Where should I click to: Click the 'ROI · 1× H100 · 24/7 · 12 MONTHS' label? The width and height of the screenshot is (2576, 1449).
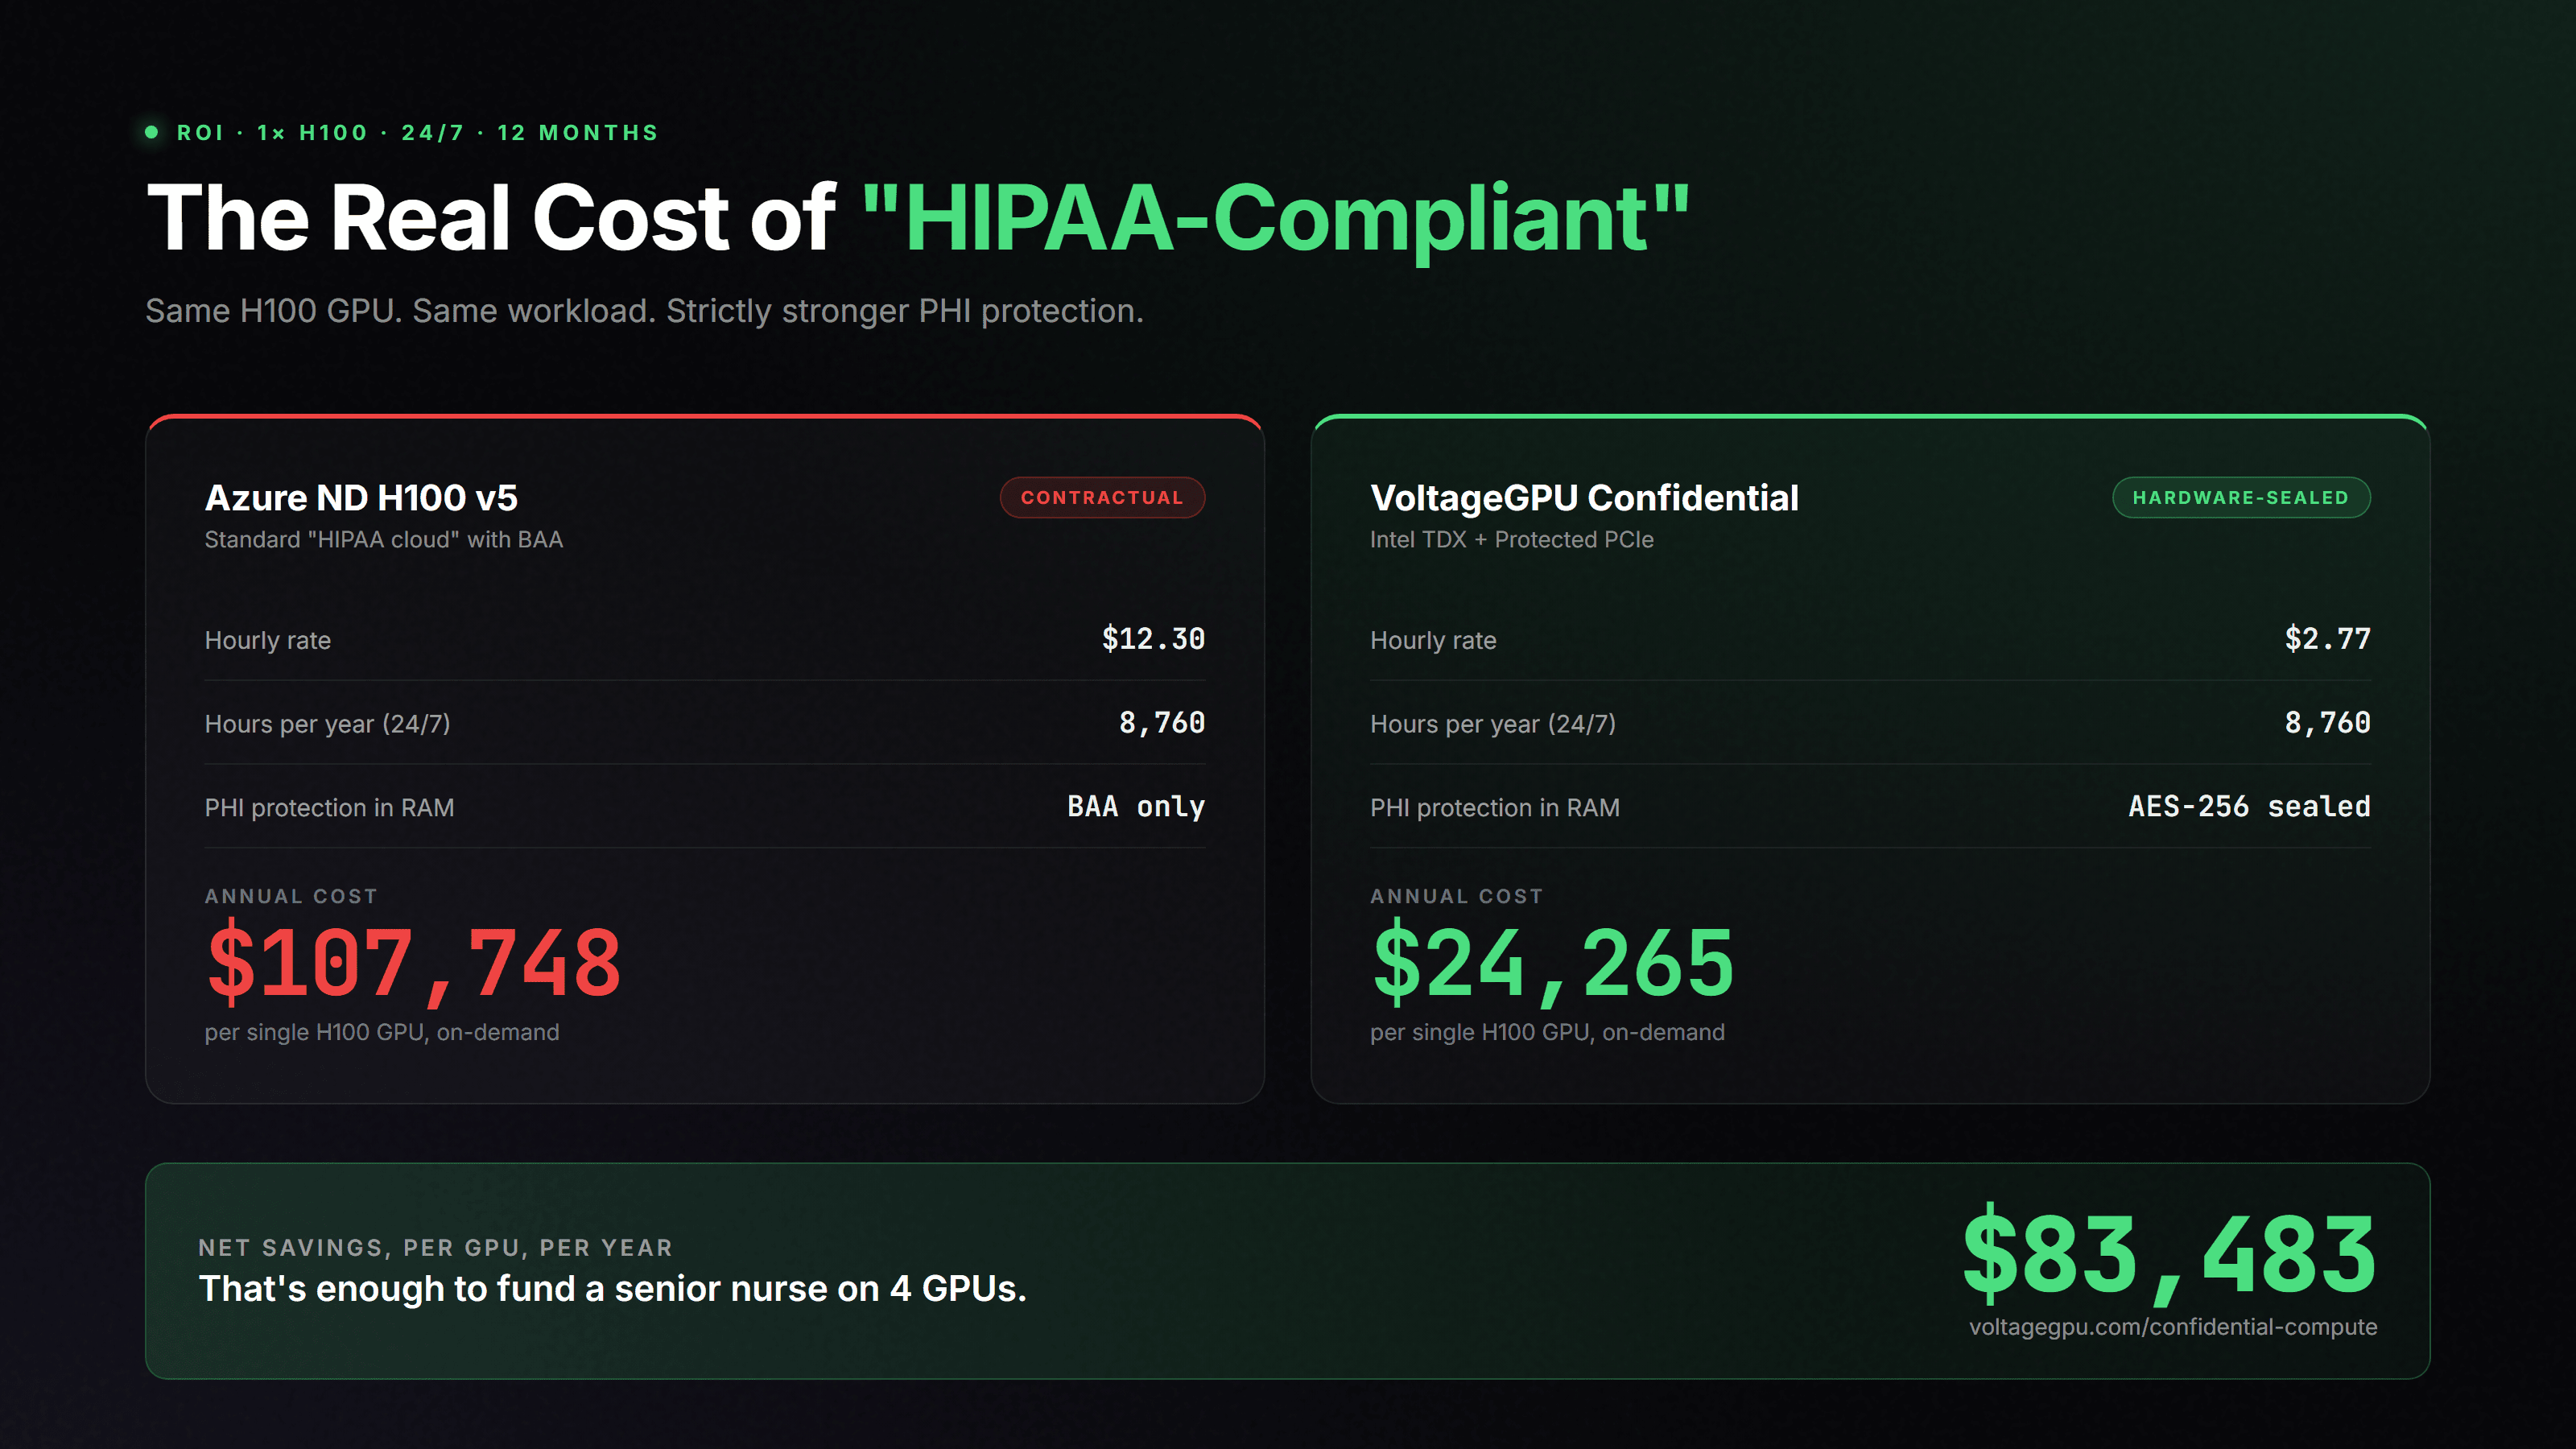click(x=417, y=133)
